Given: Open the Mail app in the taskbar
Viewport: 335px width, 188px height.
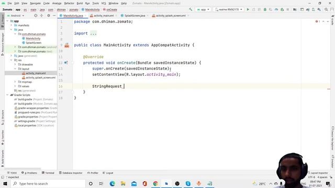Looking at the screenshot, I should pos(134,183).
